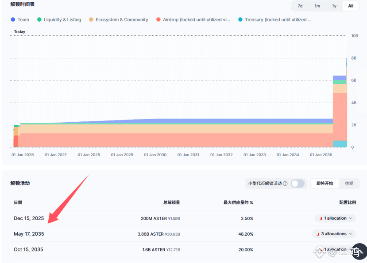
Task: Click the 最大供应量的 % column header
Action: [238, 203]
